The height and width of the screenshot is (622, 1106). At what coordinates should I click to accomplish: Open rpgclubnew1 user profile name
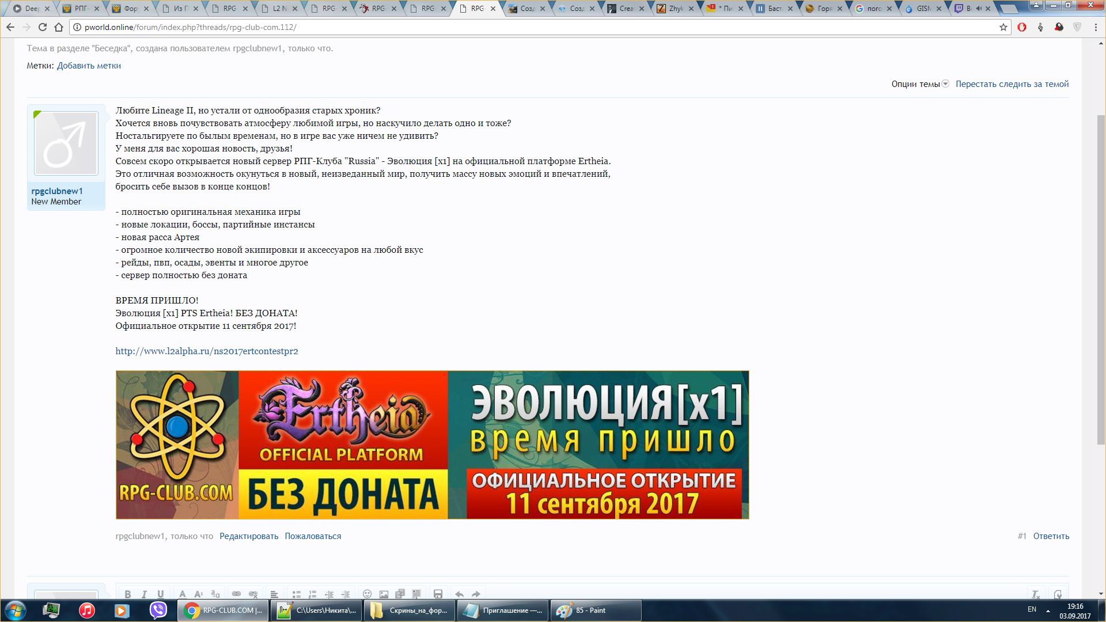(x=57, y=191)
